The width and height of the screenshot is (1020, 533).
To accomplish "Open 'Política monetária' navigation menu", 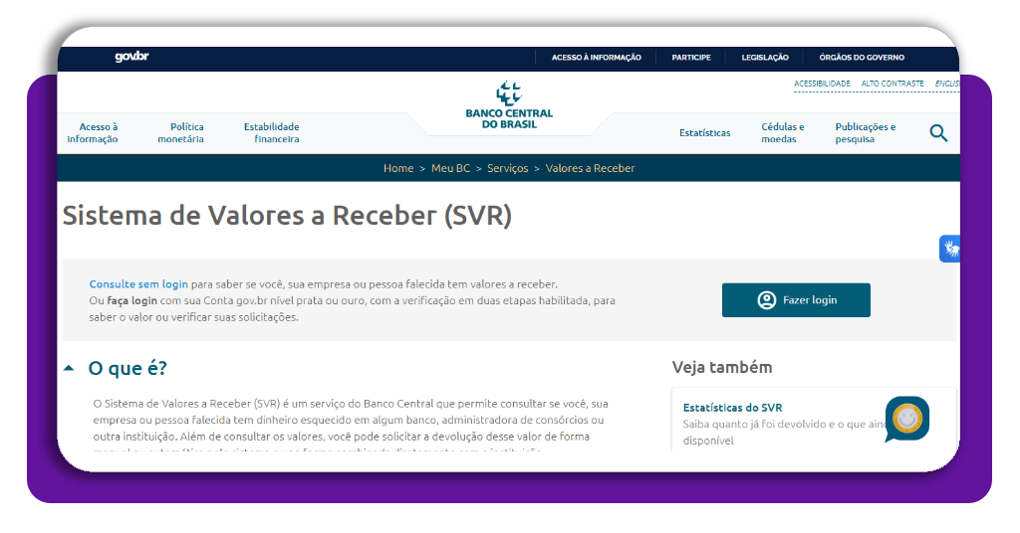I will (x=181, y=133).
